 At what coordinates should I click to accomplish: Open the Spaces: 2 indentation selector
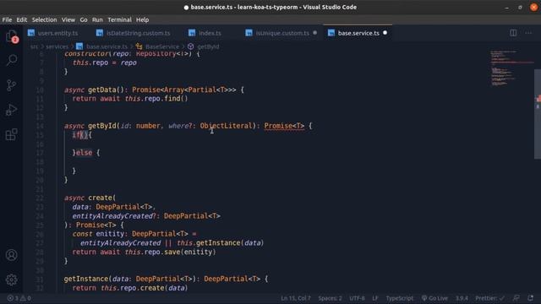(x=330, y=298)
